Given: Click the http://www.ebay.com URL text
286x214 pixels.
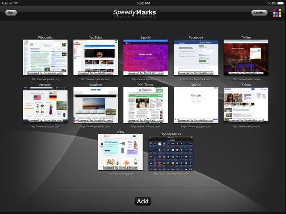Looking at the screenshot, I should [x=121, y=174].
